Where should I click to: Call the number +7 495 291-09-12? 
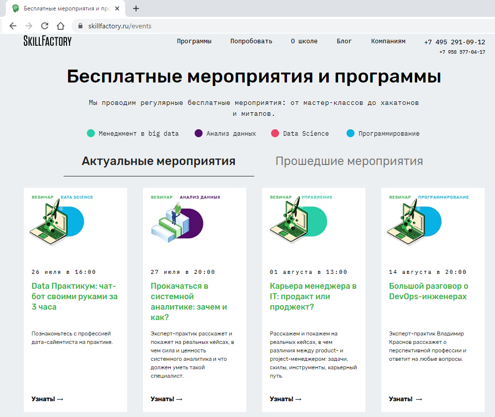pos(454,42)
